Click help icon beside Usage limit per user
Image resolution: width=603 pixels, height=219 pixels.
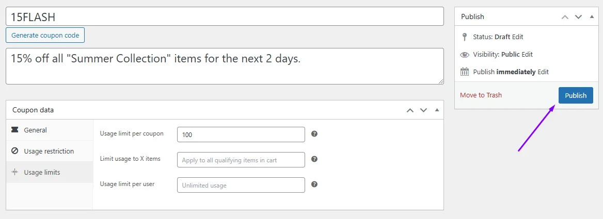point(314,184)
